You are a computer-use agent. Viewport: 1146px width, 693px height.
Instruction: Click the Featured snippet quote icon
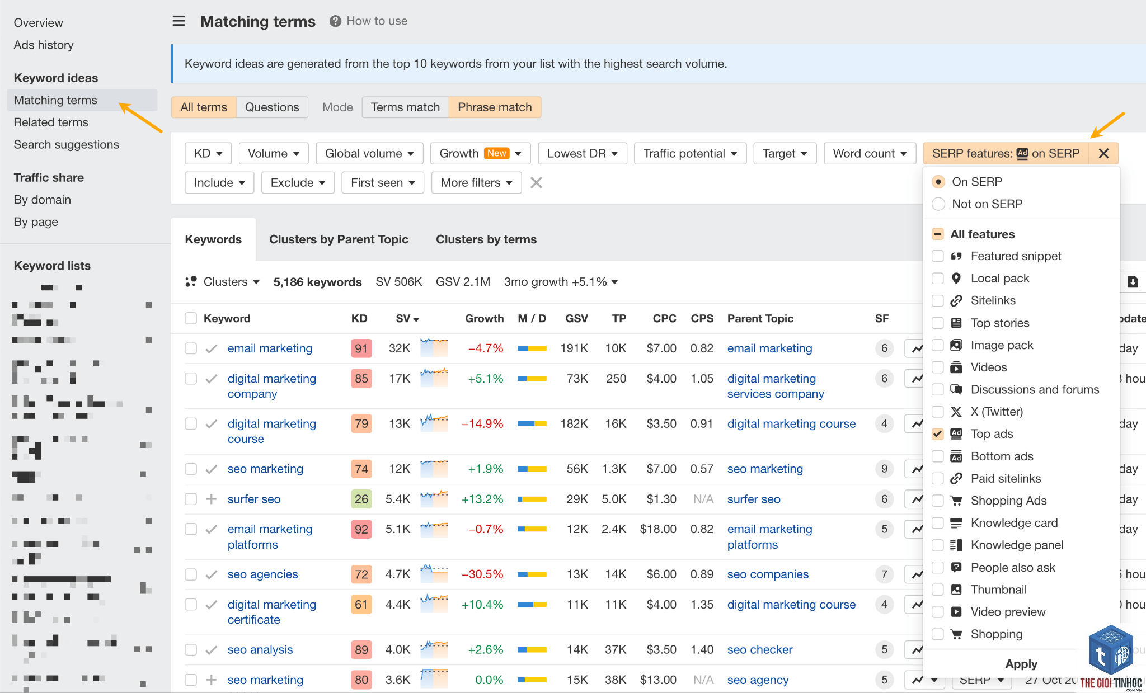(956, 256)
